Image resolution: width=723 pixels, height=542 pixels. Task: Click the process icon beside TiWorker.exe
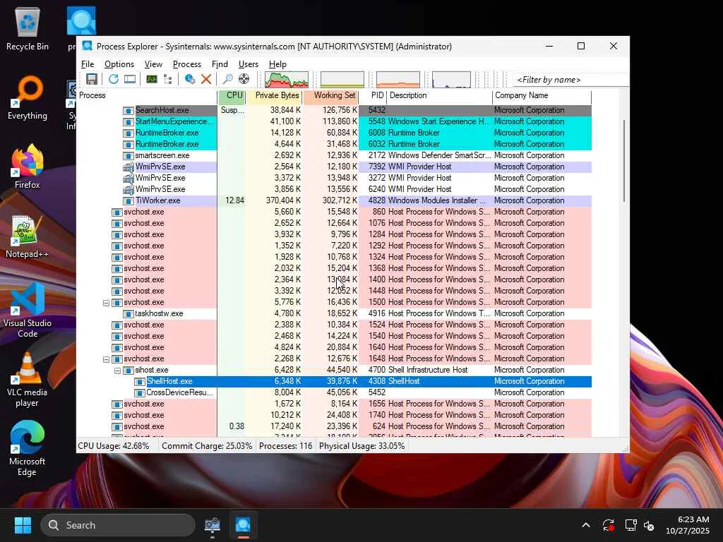pos(129,201)
